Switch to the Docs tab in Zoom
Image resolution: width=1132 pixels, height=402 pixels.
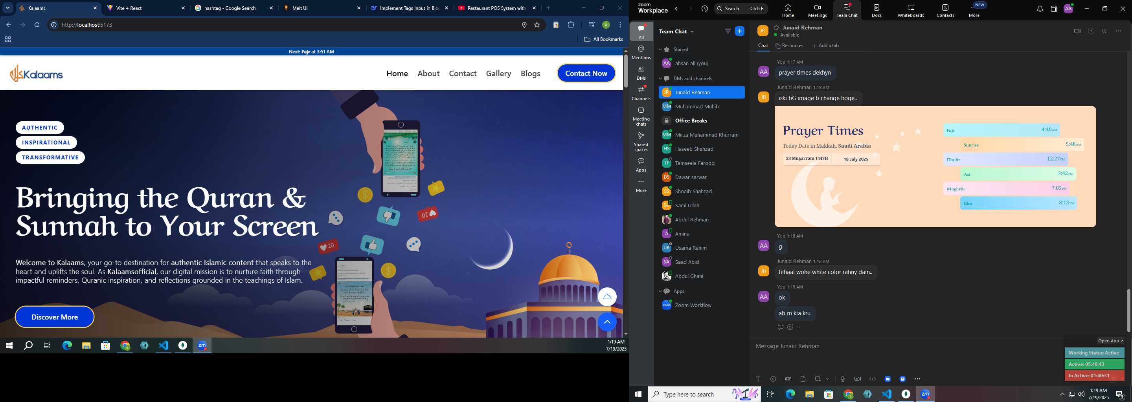click(877, 11)
